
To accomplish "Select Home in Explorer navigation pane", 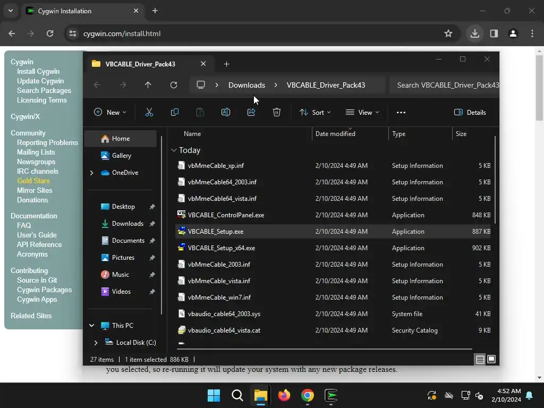I will pos(121,139).
